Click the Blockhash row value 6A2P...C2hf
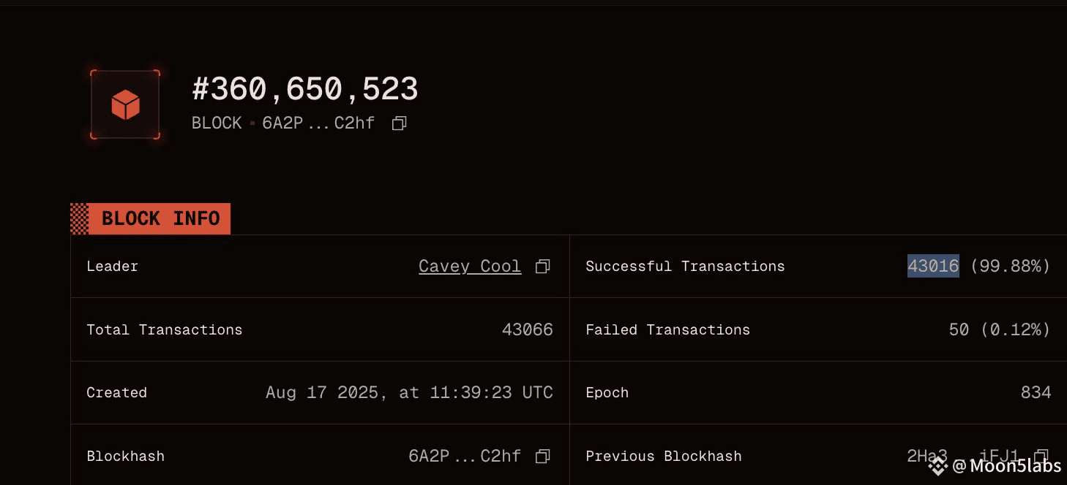1067x485 pixels. pyautogui.click(x=465, y=457)
